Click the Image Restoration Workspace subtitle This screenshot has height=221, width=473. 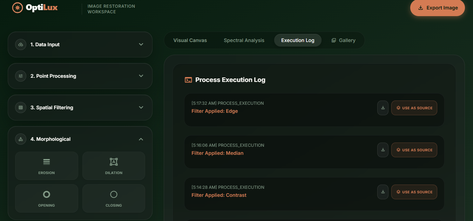point(111,9)
